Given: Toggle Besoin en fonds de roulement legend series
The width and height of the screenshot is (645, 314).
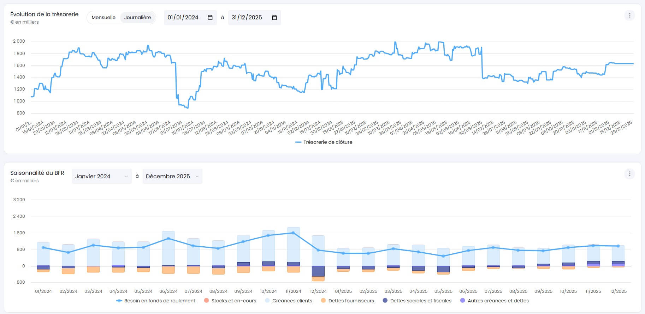Looking at the screenshot, I should pyautogui.click(x=155, y=301).
